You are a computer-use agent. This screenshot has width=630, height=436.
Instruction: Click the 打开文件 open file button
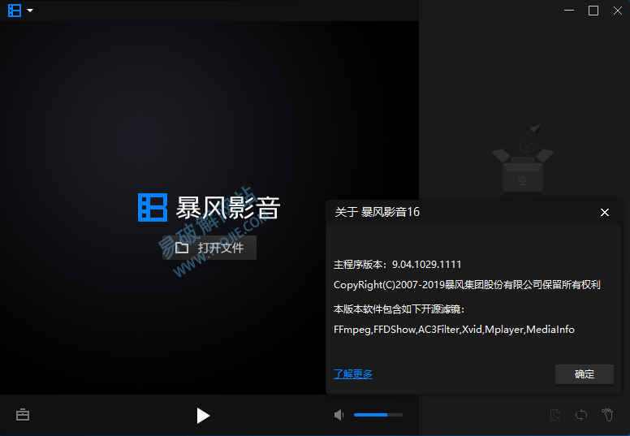(209, 248)
